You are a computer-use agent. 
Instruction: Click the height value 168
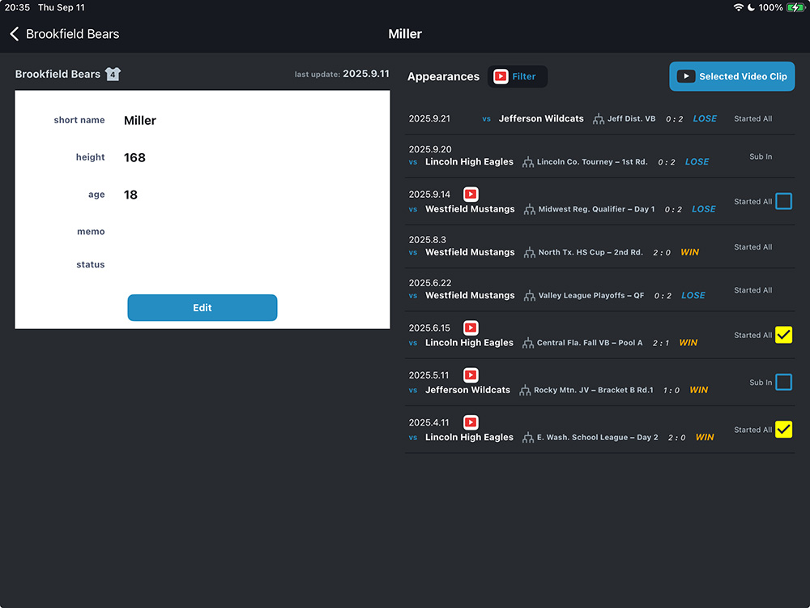[x=134, y=158]
